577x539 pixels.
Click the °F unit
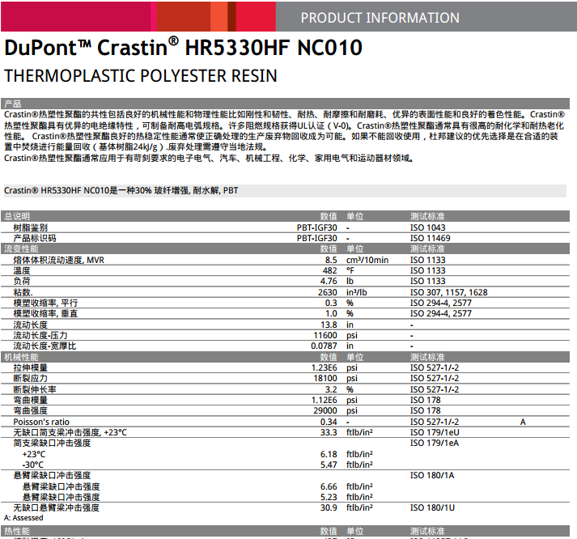click(350, 270)
